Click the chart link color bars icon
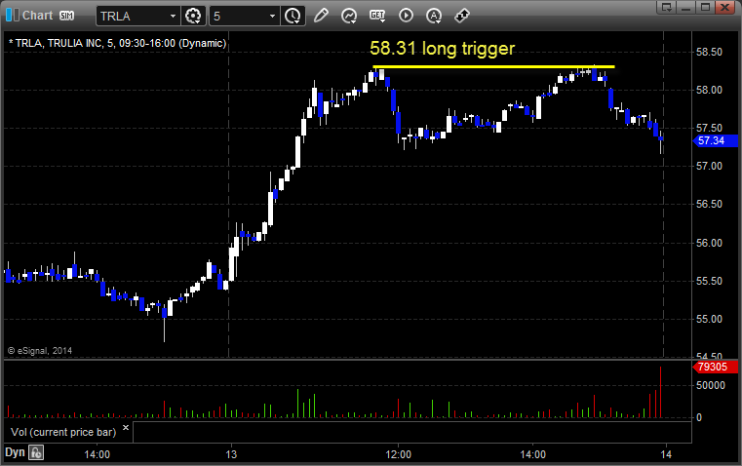Screen dimensions: 742x466 coord(13,16)
